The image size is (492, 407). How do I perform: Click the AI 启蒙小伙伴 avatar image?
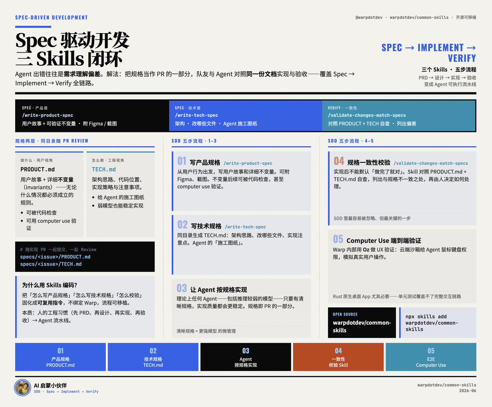(23, 388)
